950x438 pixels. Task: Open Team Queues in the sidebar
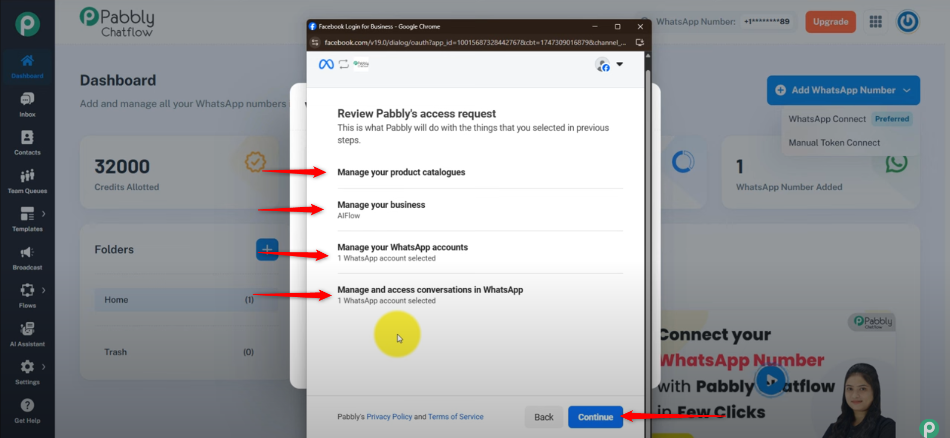click(27, 181)
